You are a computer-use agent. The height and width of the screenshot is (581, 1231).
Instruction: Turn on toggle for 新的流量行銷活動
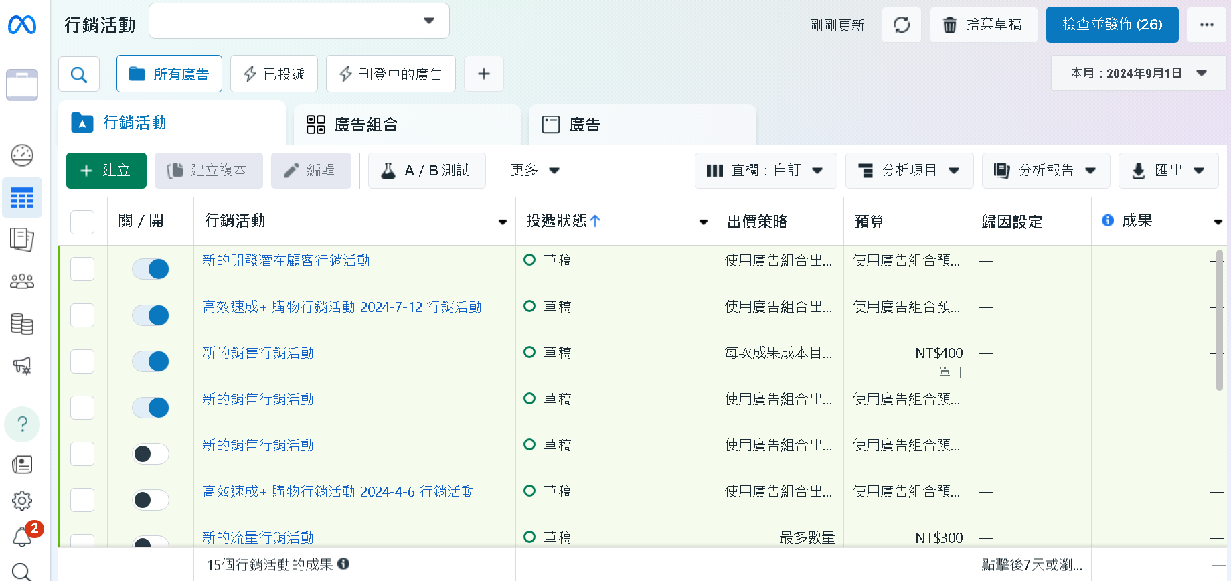[151, 542]
